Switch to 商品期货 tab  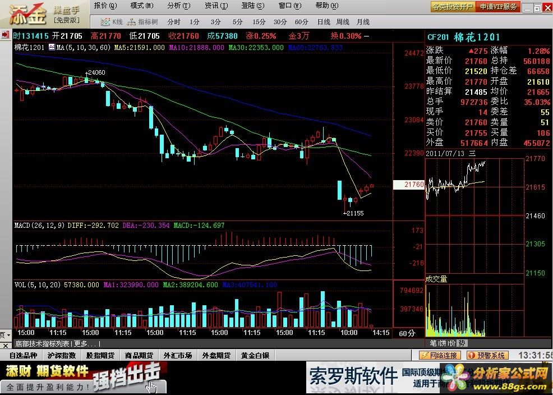tap(139, 356)
